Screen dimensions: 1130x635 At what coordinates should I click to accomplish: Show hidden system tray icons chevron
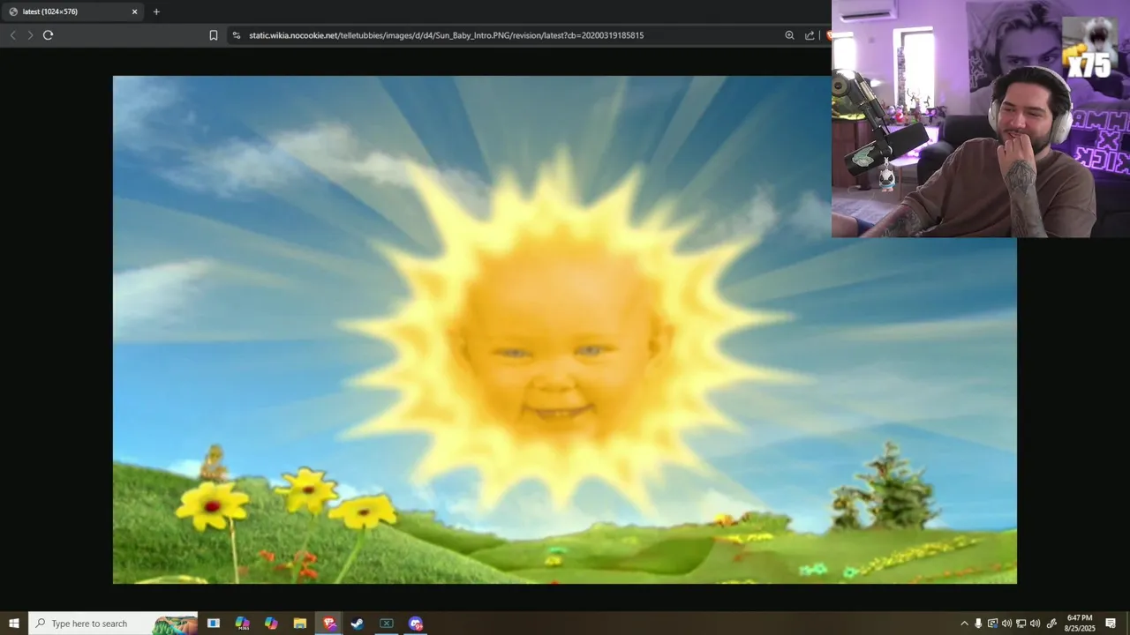coord(964,624)
